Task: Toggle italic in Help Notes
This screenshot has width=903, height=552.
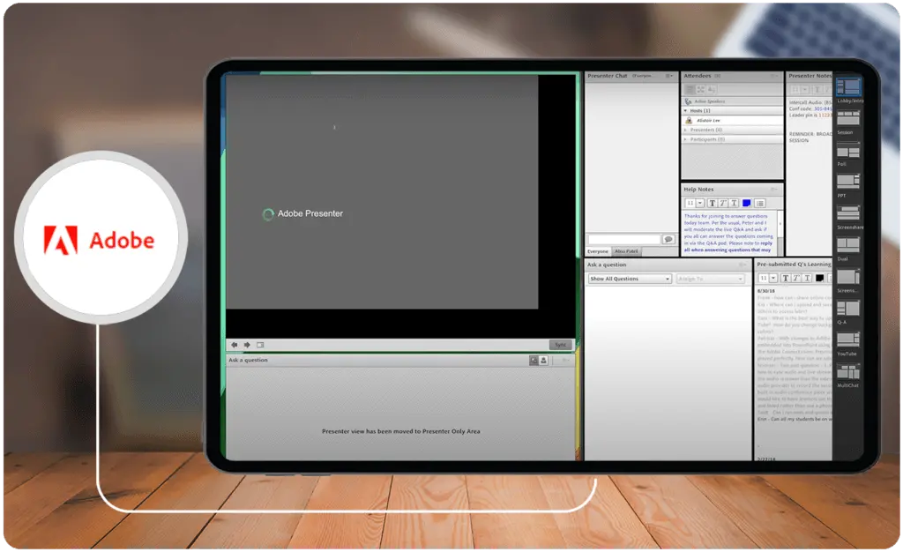Action: [723, 203]
